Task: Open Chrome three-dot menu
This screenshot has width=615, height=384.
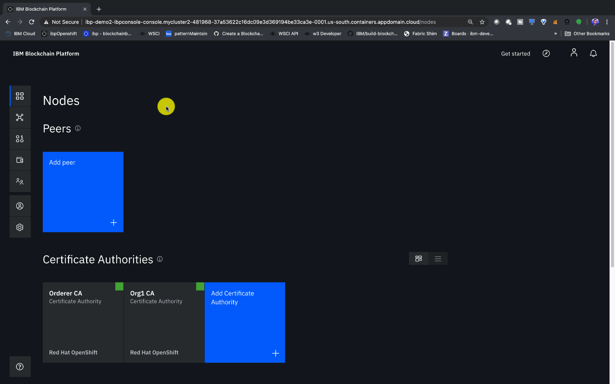Action: click(x=607, y=22)
